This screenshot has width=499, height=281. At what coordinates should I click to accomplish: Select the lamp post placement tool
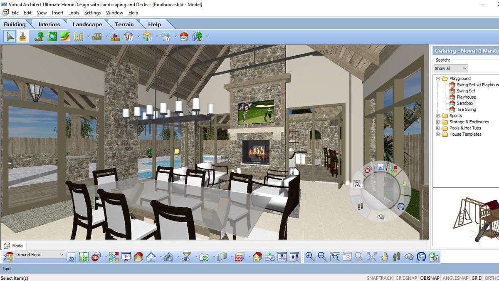tap(128, 36)
